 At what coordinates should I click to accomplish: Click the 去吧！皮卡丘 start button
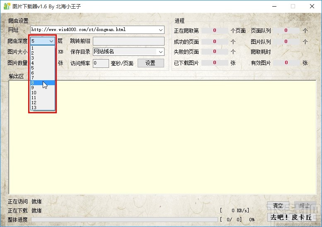coord(291,217)
